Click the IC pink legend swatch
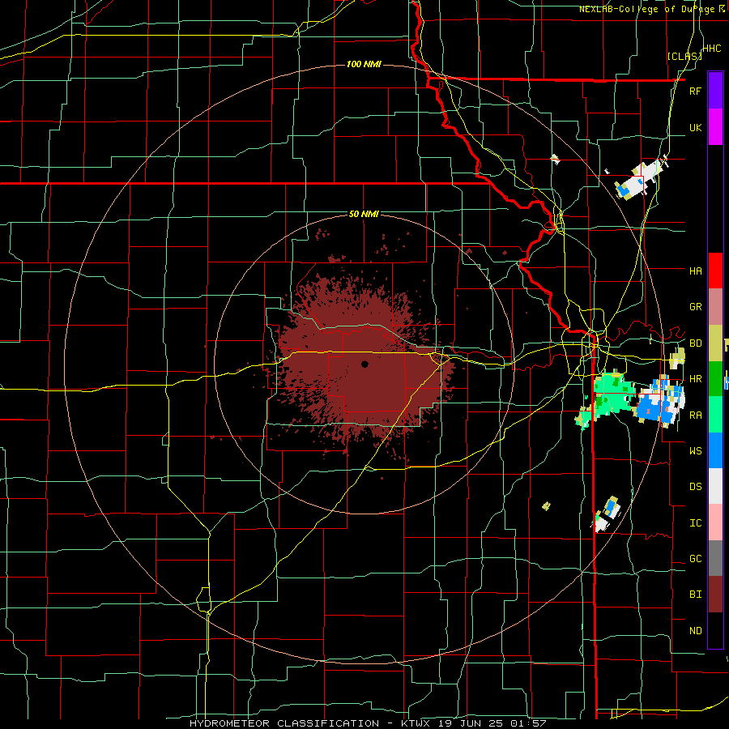The width and height of the screenshot is (729, 729). (715, 522)
